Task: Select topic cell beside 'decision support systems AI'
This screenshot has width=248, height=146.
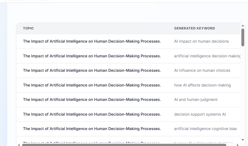Action: coord(92,114)
